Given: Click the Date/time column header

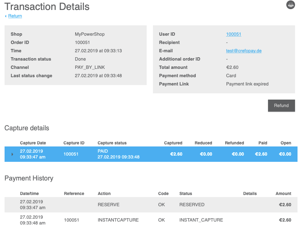Looking at the screenshot, I should click(30, 194).
